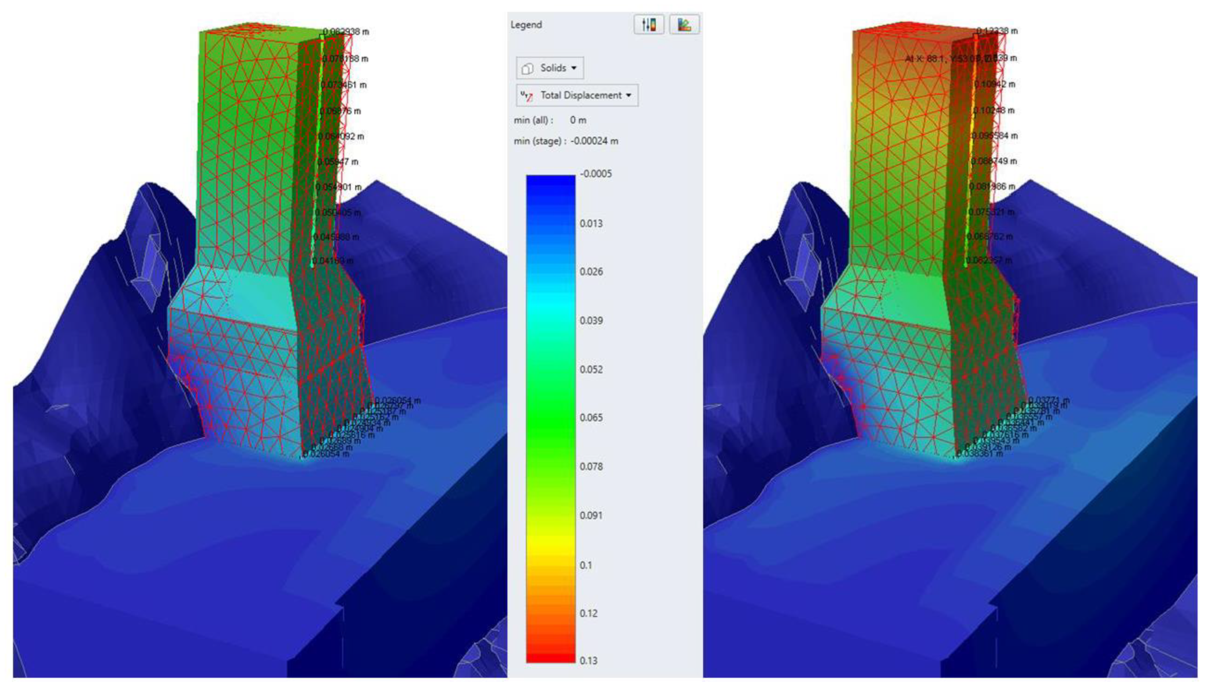Click the contour color options icon
The width and height of the screenshot is (1212, 691).
[684, 25]
